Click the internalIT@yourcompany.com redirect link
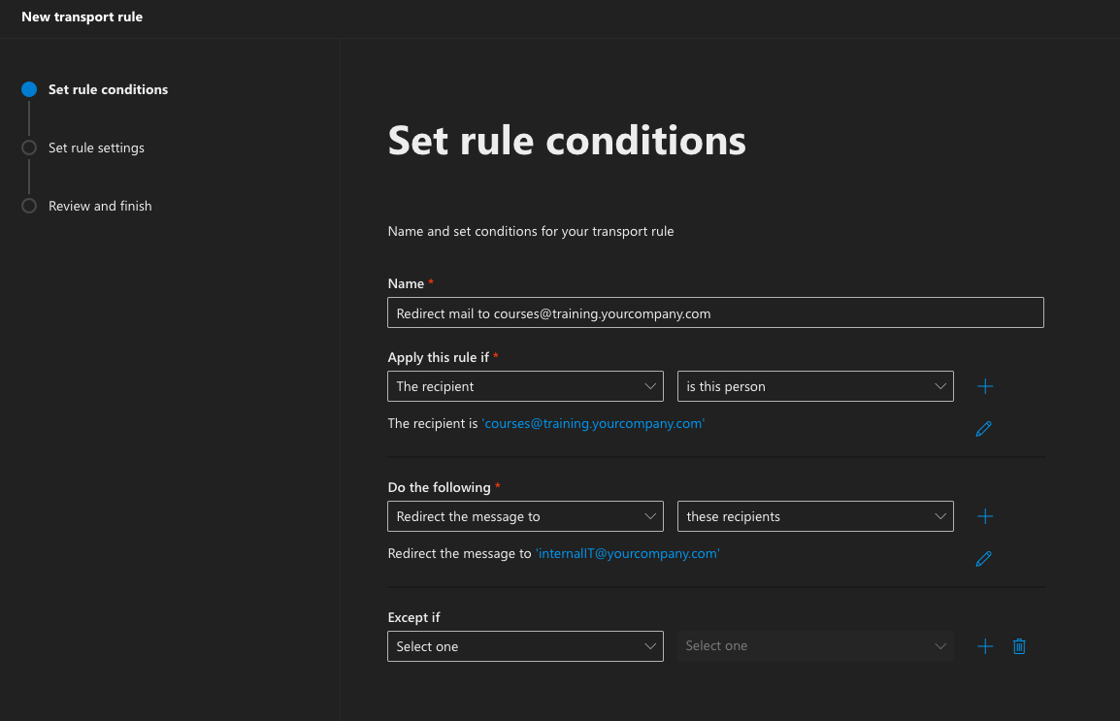This screenshot has height=721, width=1120. coord(628,554)
